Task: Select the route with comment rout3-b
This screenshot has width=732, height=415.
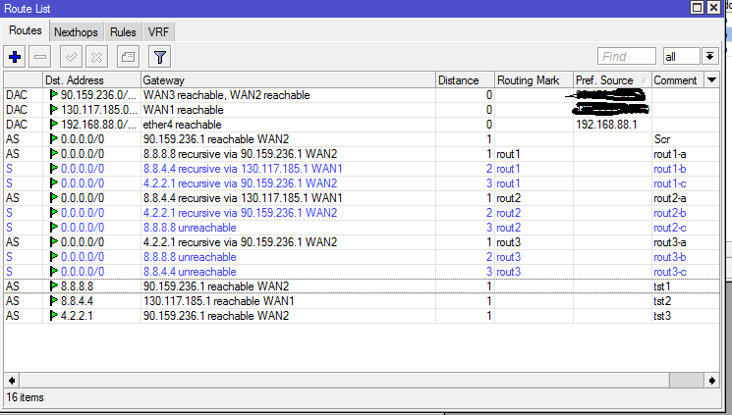Action: pyautogui.click(x=362, y=257)
